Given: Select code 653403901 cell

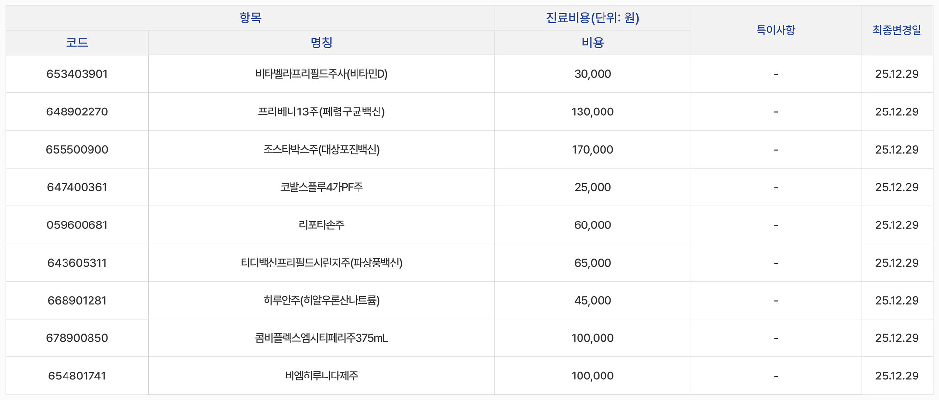Looking at the screenshot, I should 77,74.
